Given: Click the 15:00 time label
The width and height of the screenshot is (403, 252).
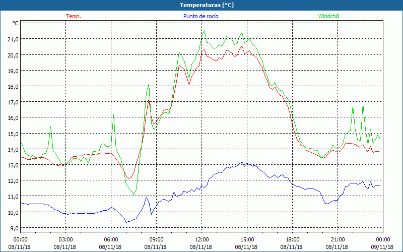Looking at the screenshot, I should (247, 240).
